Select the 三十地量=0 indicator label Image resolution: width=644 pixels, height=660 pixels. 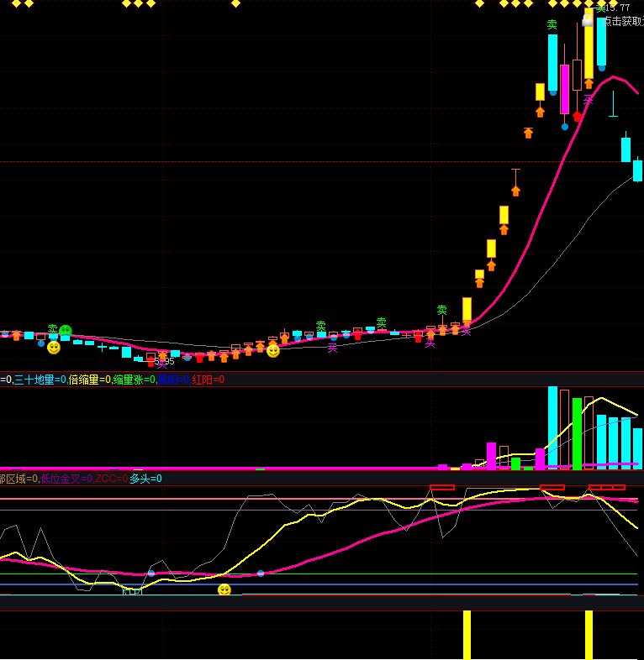40,380
